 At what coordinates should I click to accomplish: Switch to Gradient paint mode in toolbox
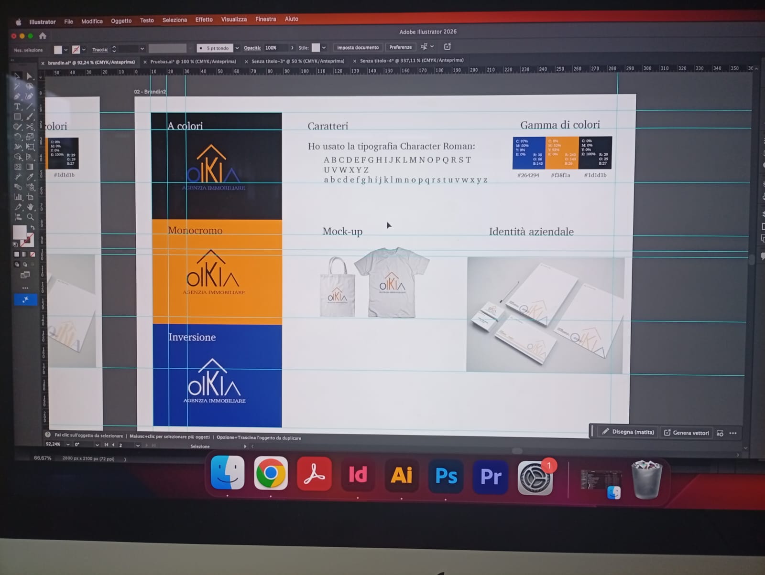click(x=24, y=255)
